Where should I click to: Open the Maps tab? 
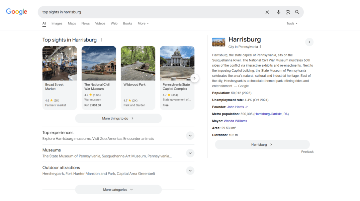point(71,23)
